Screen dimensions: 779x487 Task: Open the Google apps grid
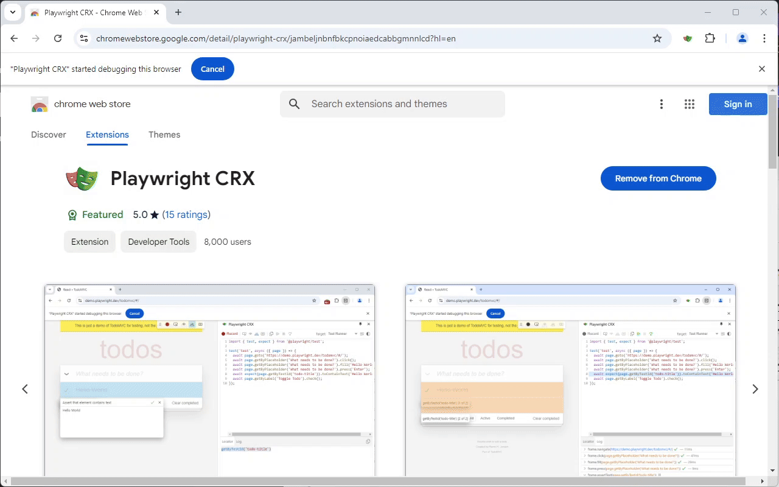(x=690, y=104)
